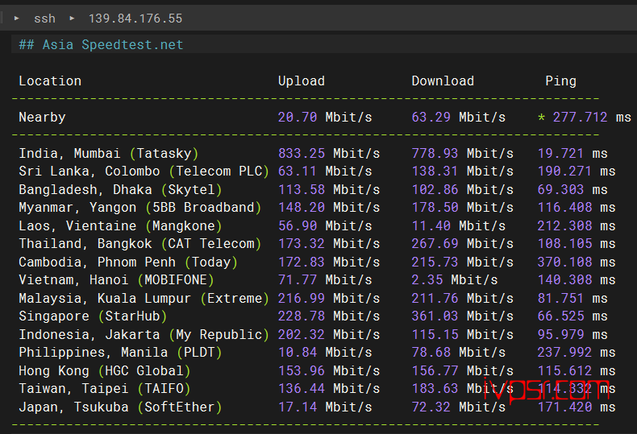Click Laos, Vientaine (Mangkone) row
The width and height of the screenshot is (637, 434).
120,225
